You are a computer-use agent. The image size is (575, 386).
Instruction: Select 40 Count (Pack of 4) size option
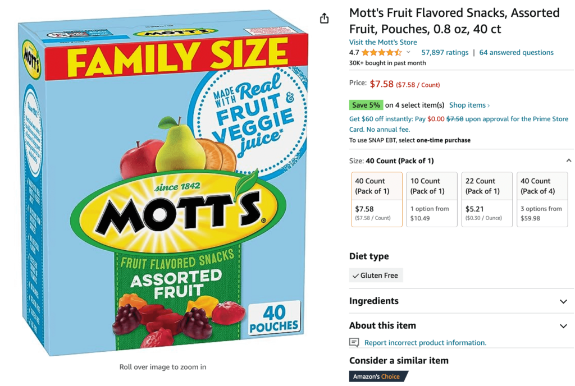pos(542,199)
